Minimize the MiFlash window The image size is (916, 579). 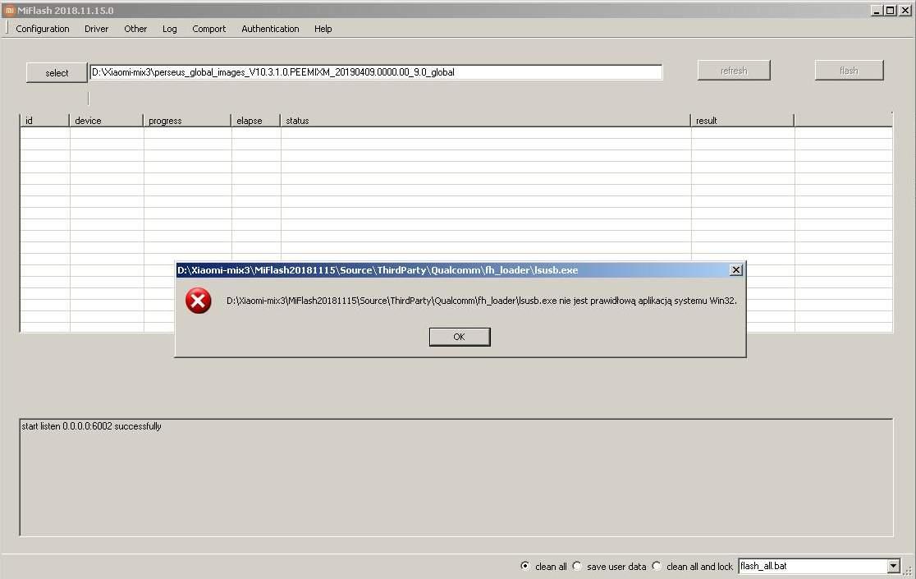(877, 10)
